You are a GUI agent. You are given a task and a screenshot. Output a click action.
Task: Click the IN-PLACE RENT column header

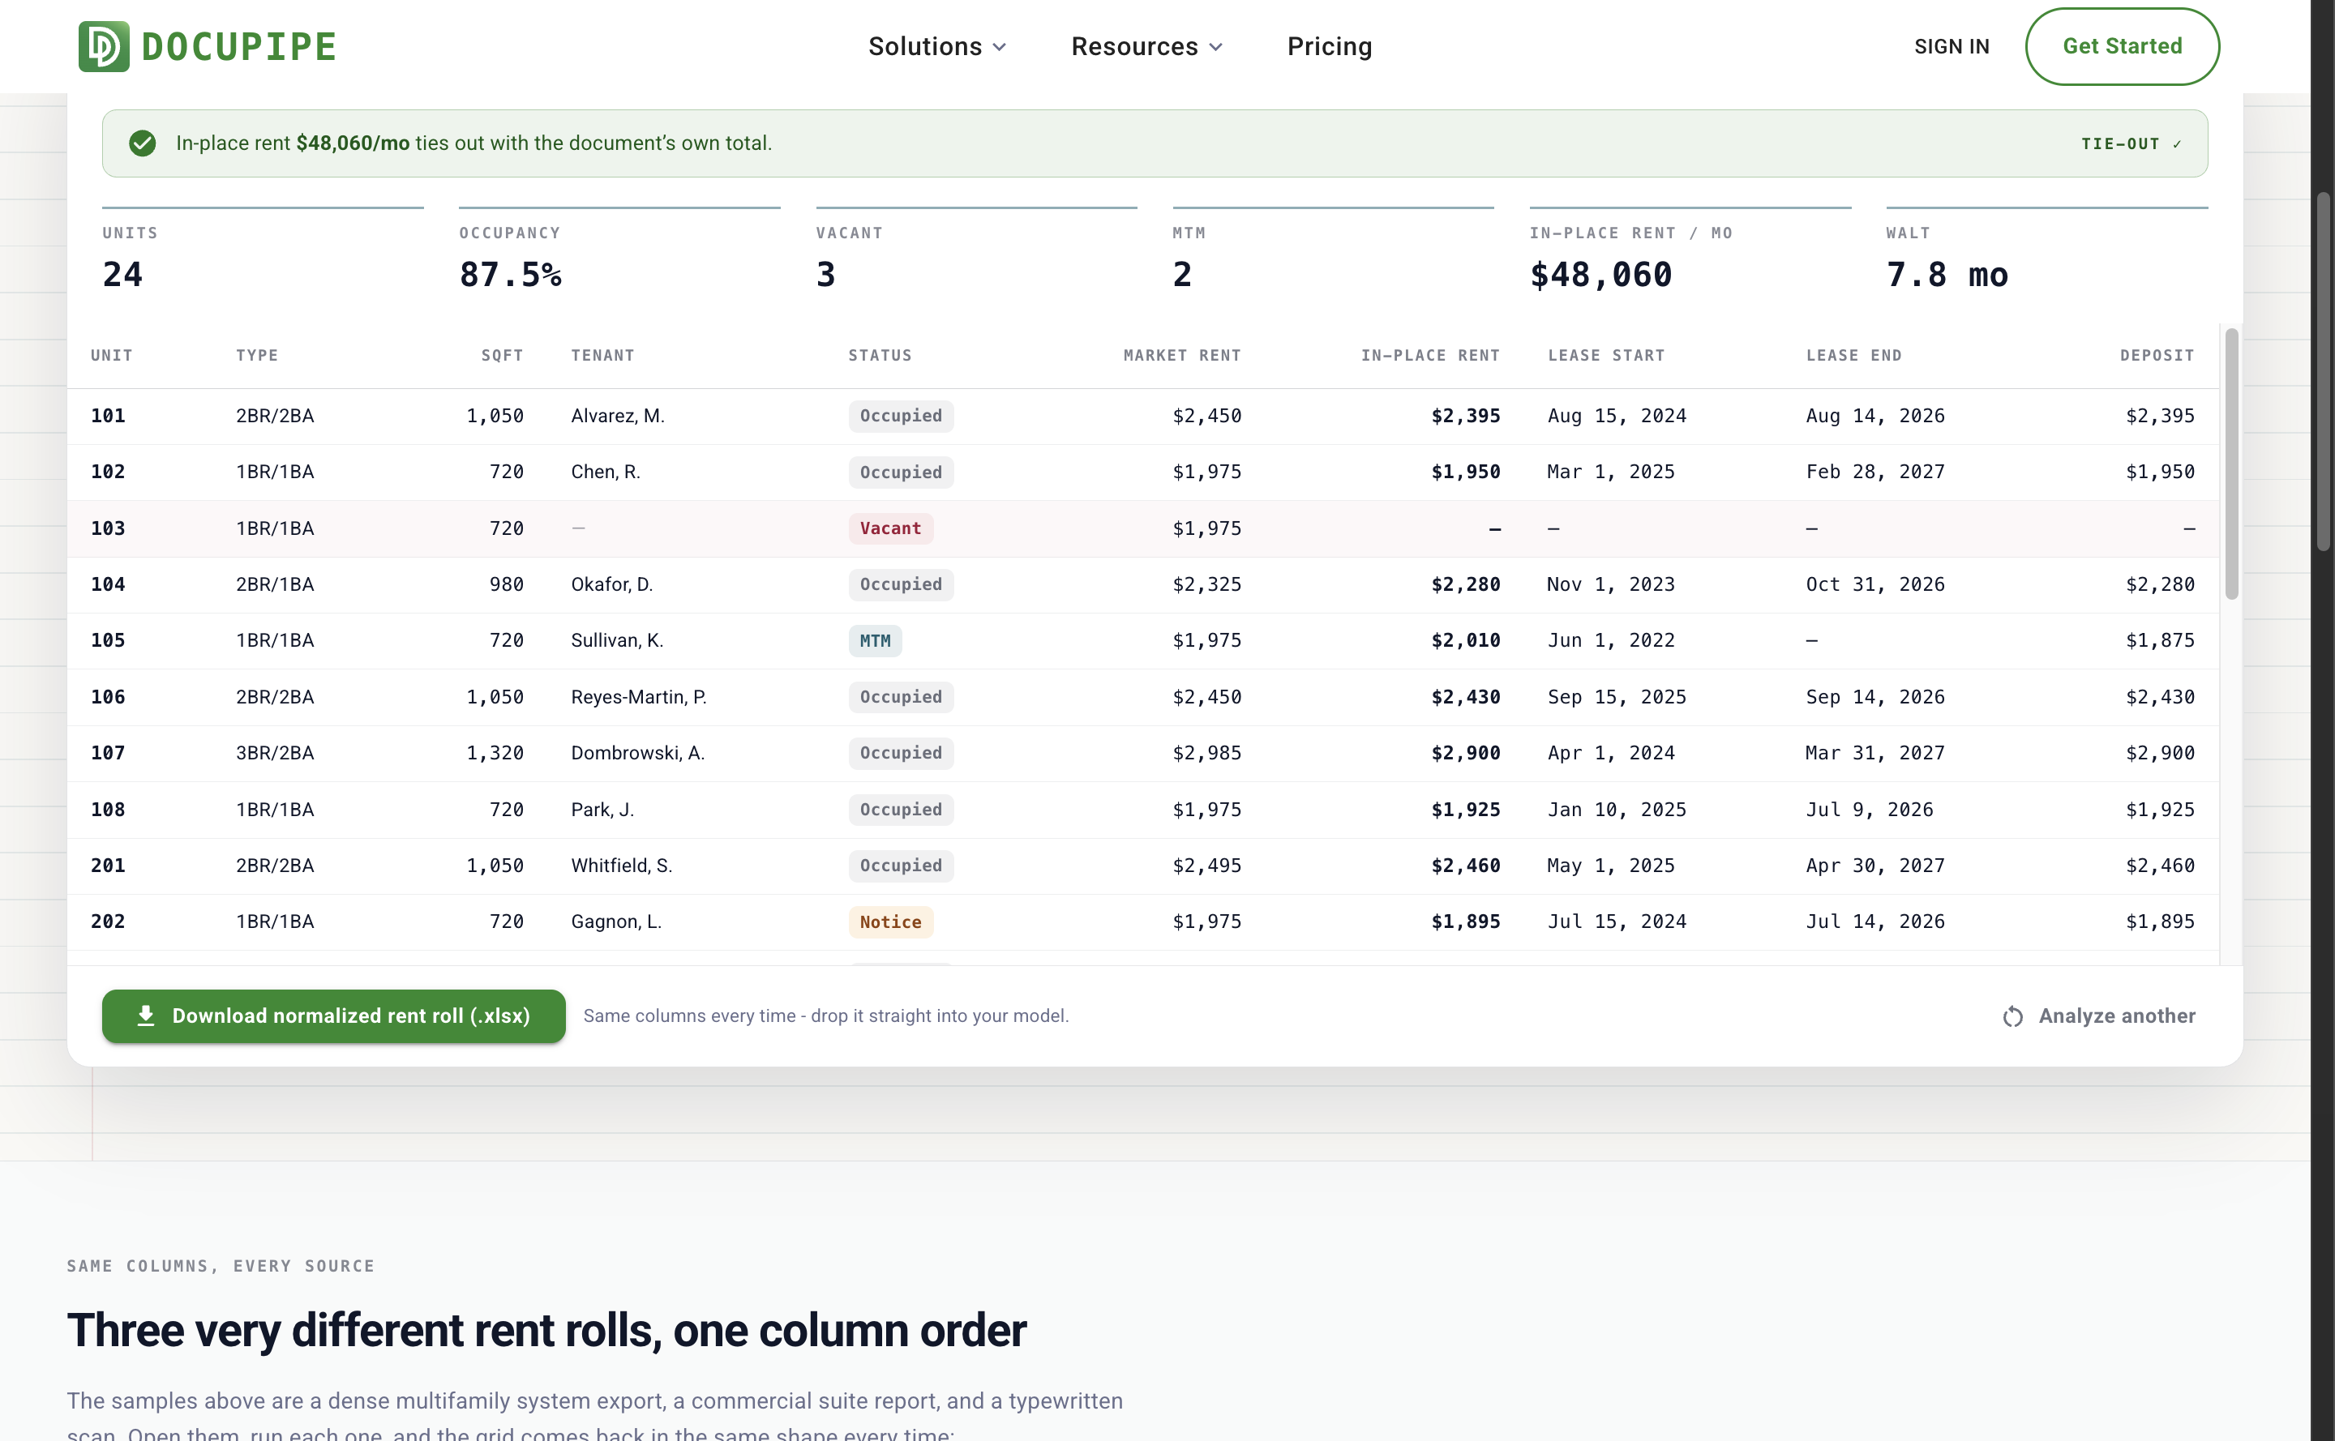[x=1430, y=356]
